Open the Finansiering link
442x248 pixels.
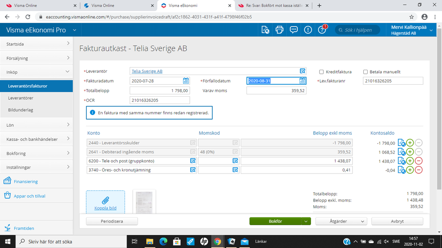tap(26, 181)
